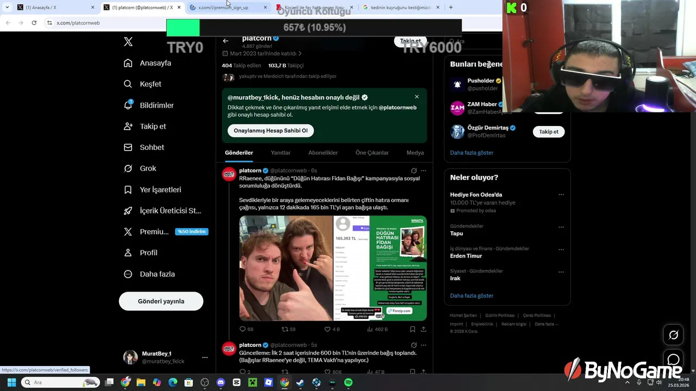Click Onaylanmış Hesap Sahibi Ol button
Viewport: 696px width, 391px height.
tap(271, 131)
